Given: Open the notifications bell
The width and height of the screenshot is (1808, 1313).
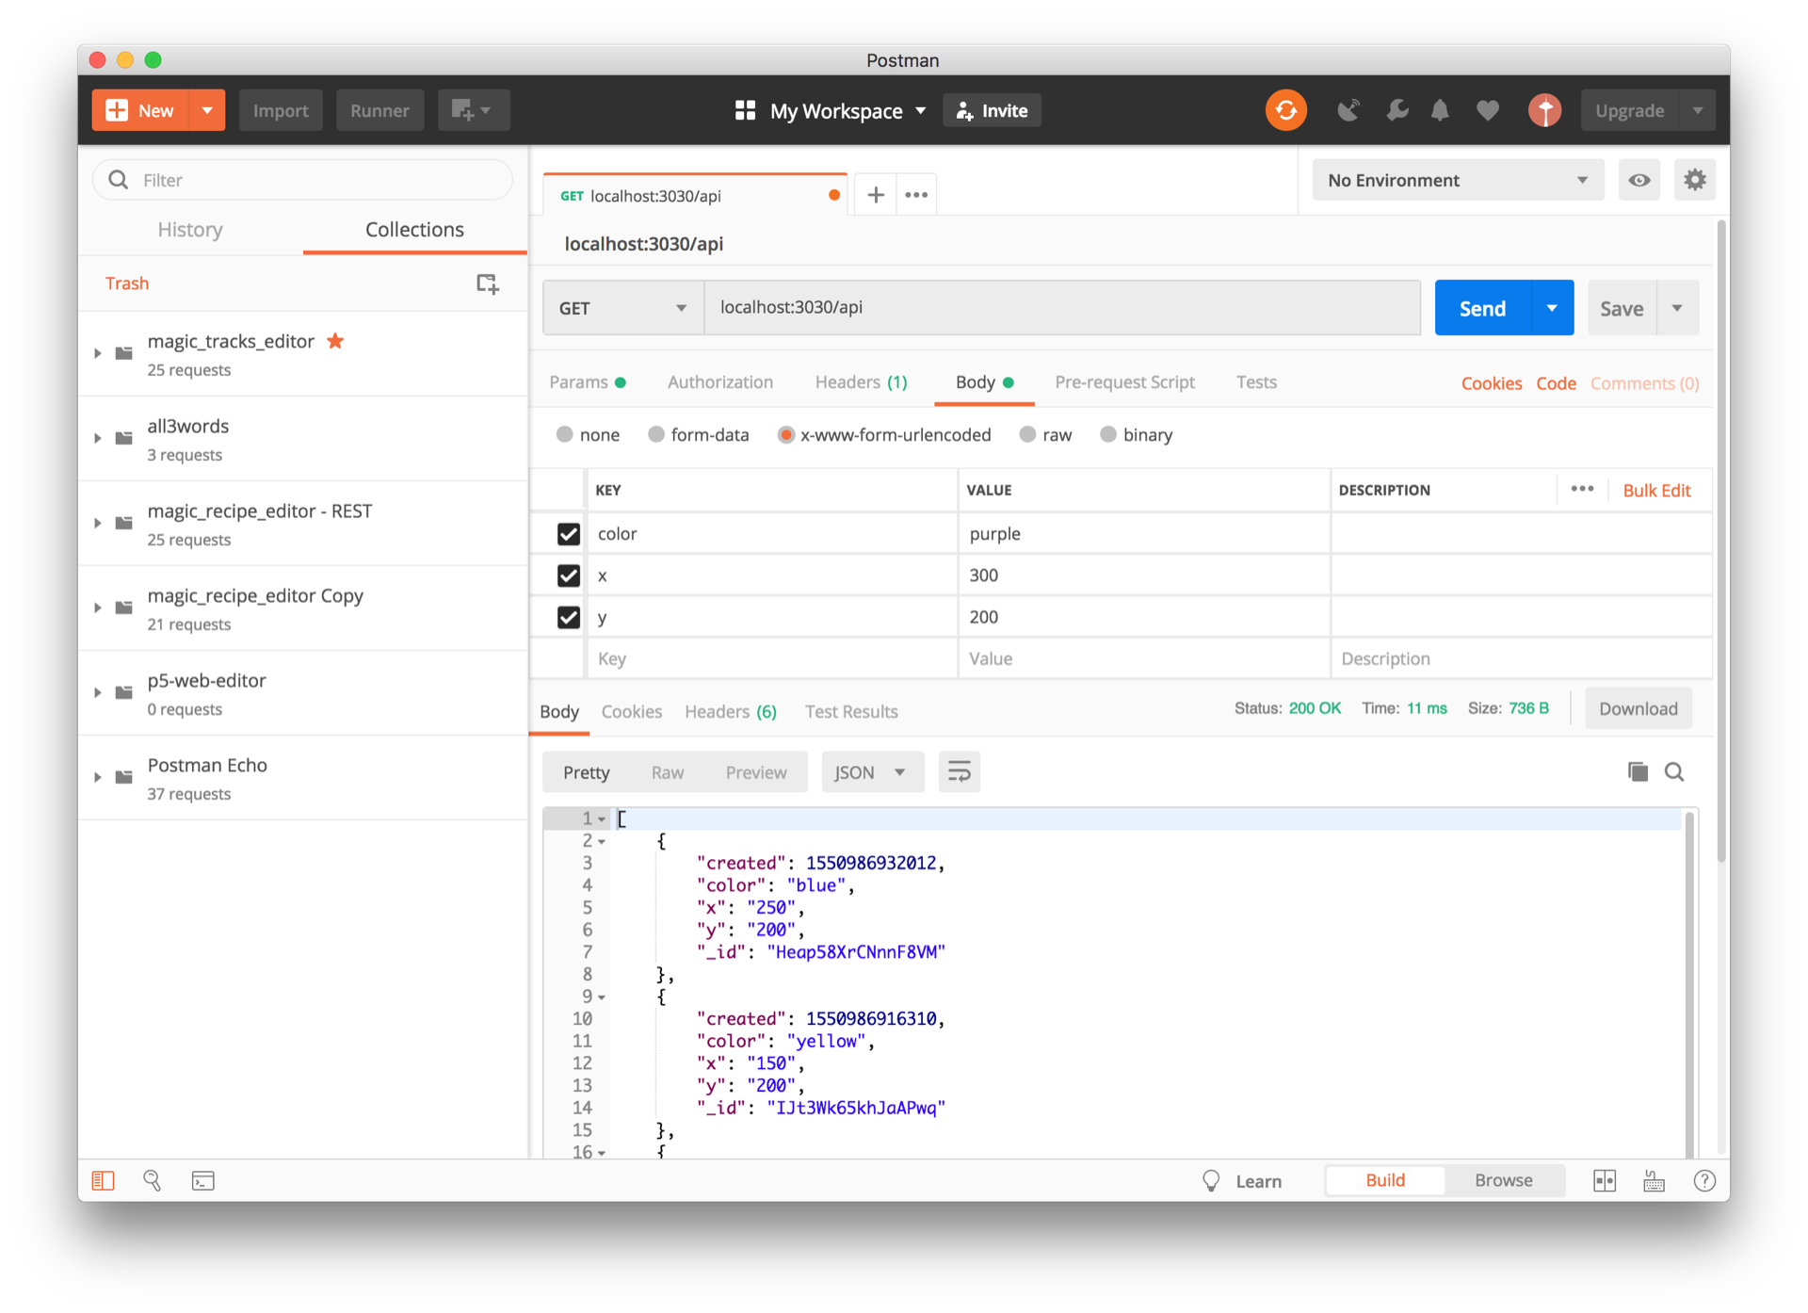Looking at the screenshot, I should [1440, 110].
